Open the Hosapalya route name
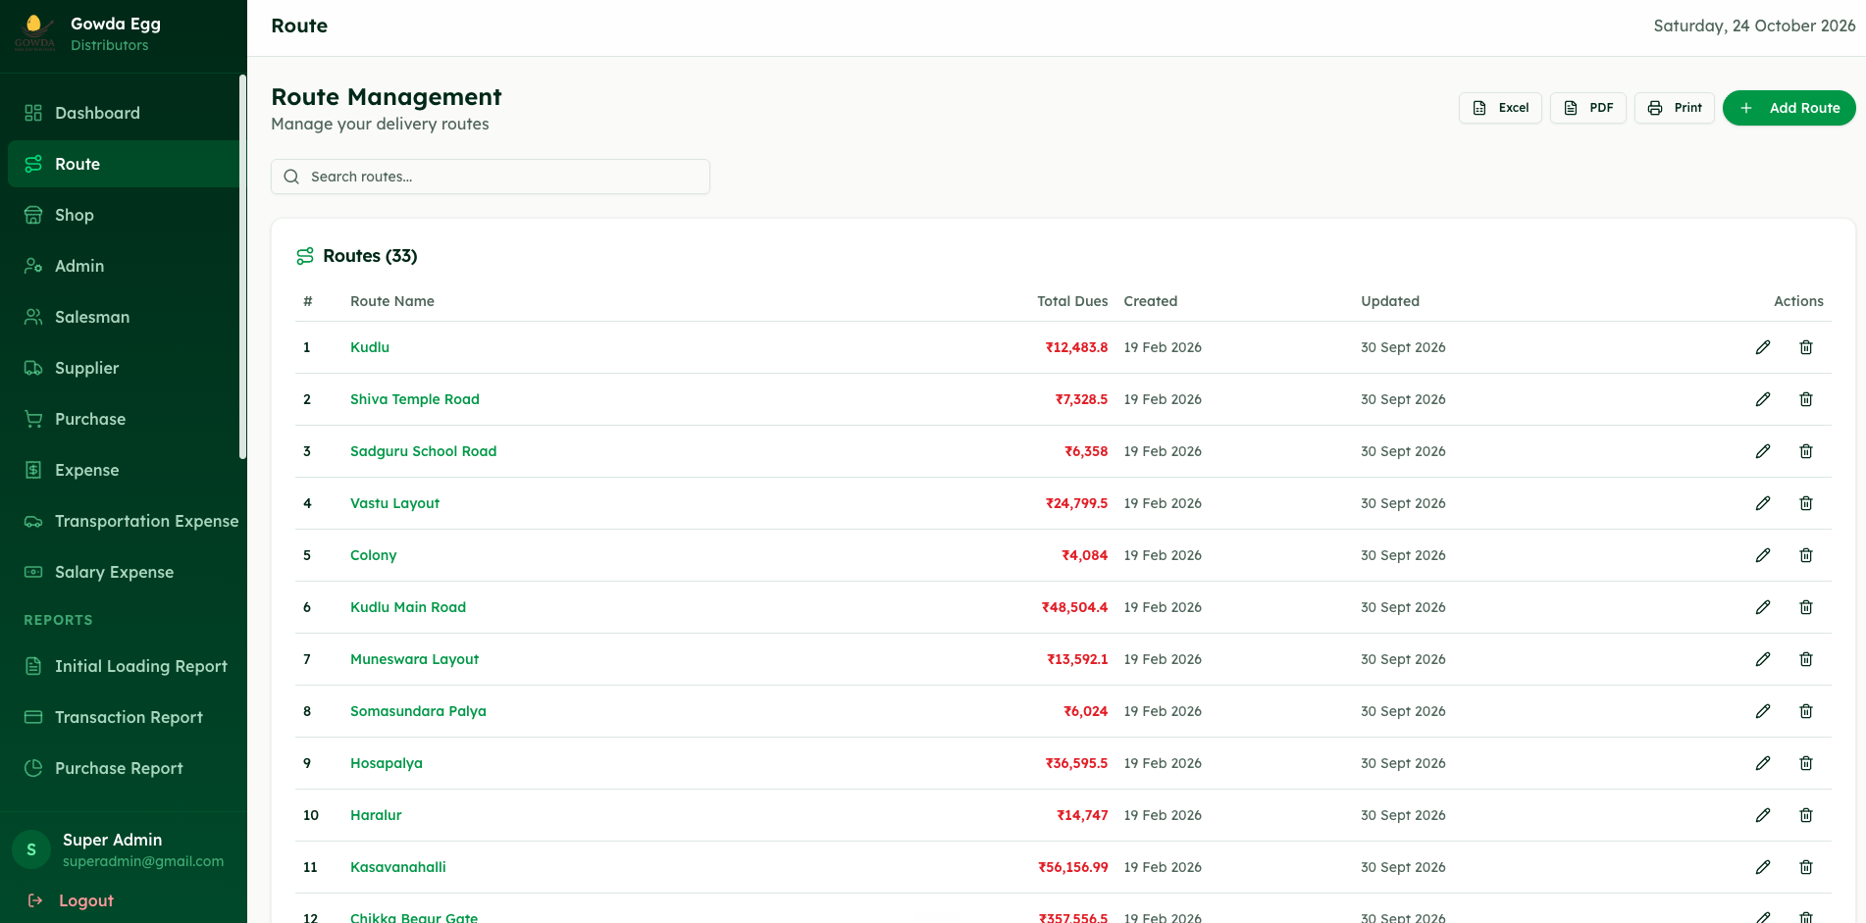1866x923 pixels. 387,763
